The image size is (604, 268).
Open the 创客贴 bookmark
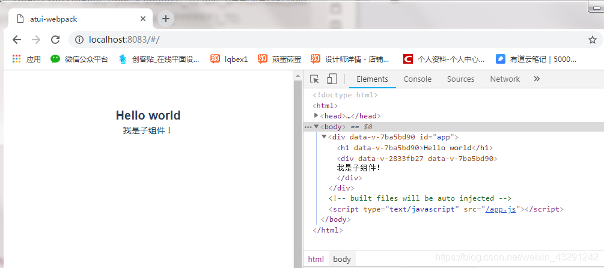[x=159, y=59]
